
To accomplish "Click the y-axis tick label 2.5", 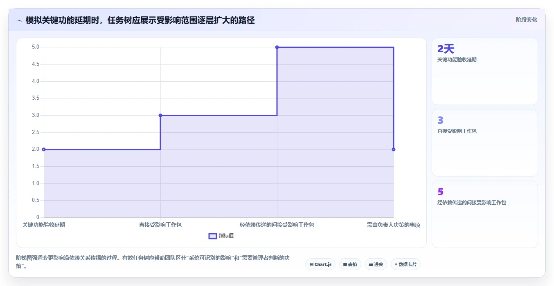I will click(x=36, y=132).
